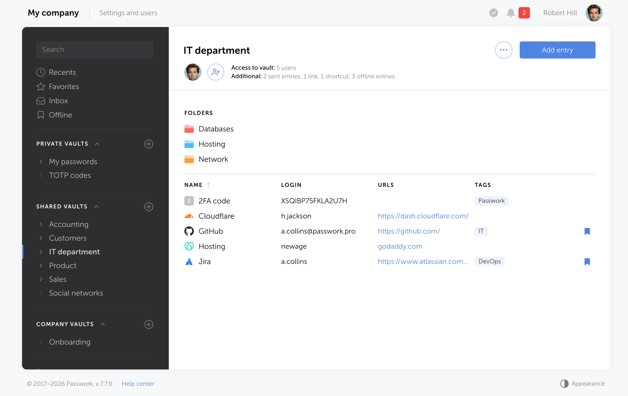This screenshot has width=628, height=396.
Task: Click the My company title
Action: 53,13
